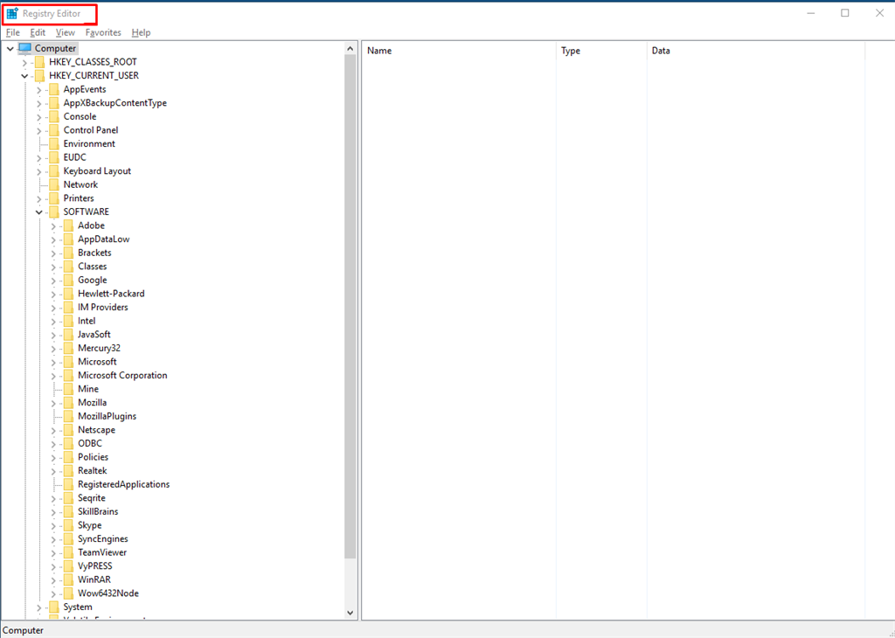Click the Adobe folder icon
The height and width of the screenshot is (638, 895).
coord(68,225)
